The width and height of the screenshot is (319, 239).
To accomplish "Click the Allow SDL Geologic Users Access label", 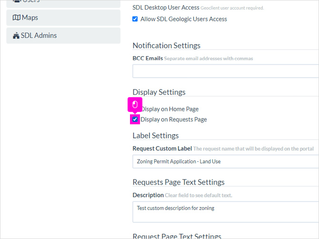I will pos(184,19).
